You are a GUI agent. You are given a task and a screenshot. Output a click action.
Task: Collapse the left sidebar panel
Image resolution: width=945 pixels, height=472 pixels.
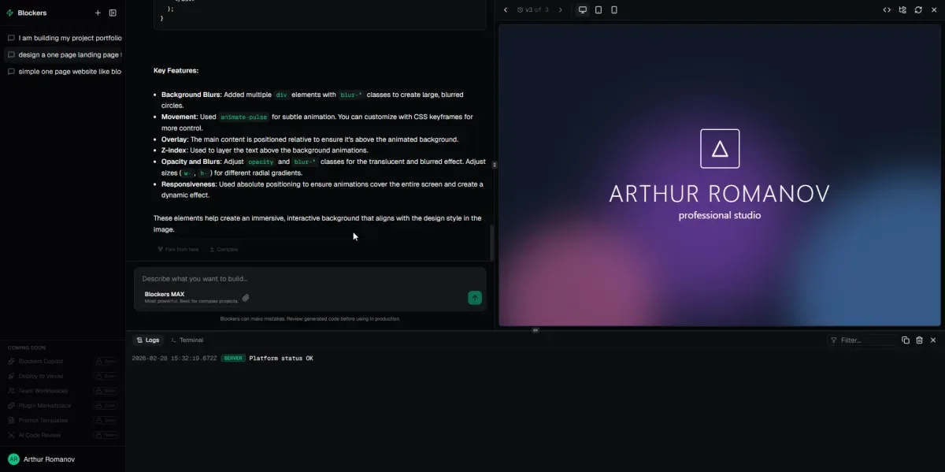tap(113, 13)
